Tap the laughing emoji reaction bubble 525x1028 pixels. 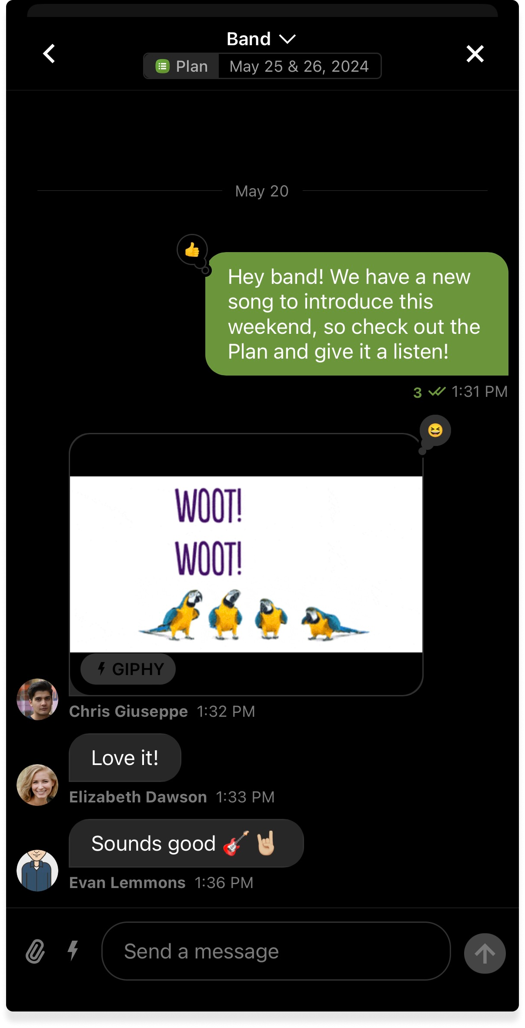pos(435,430)
